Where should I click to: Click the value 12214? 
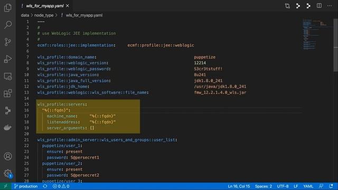tap(200, 63)
